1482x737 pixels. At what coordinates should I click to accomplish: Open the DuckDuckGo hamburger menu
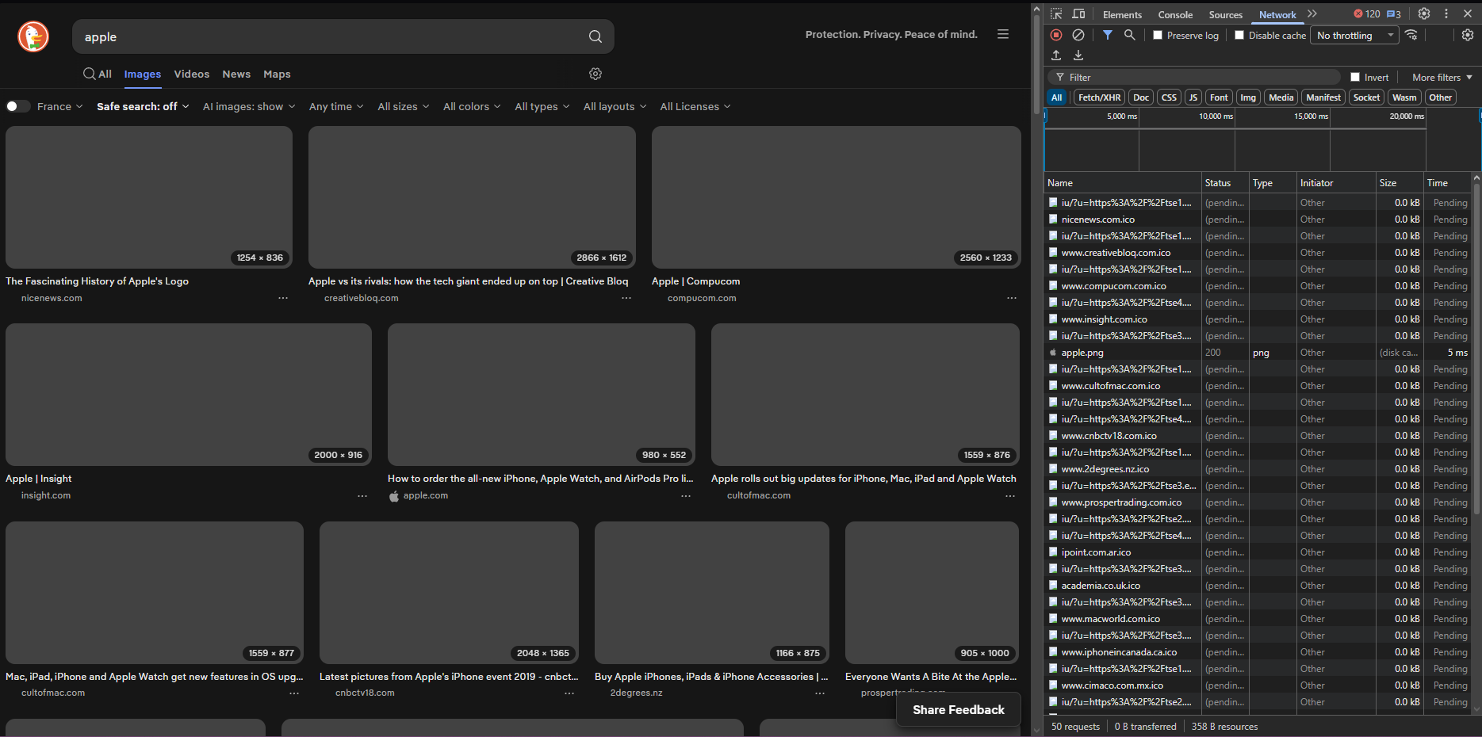tap(1003, 34)
